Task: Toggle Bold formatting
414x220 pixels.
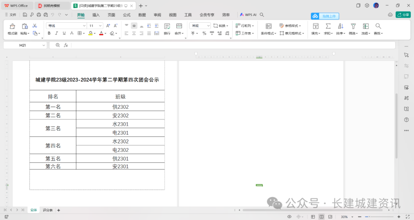Action: (49, 33)
